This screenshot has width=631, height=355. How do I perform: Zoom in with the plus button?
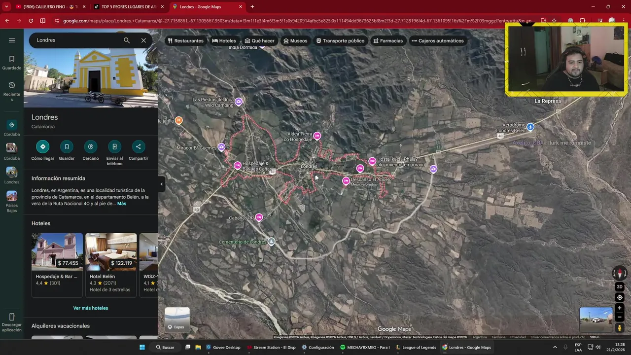[x=620, y=308]
